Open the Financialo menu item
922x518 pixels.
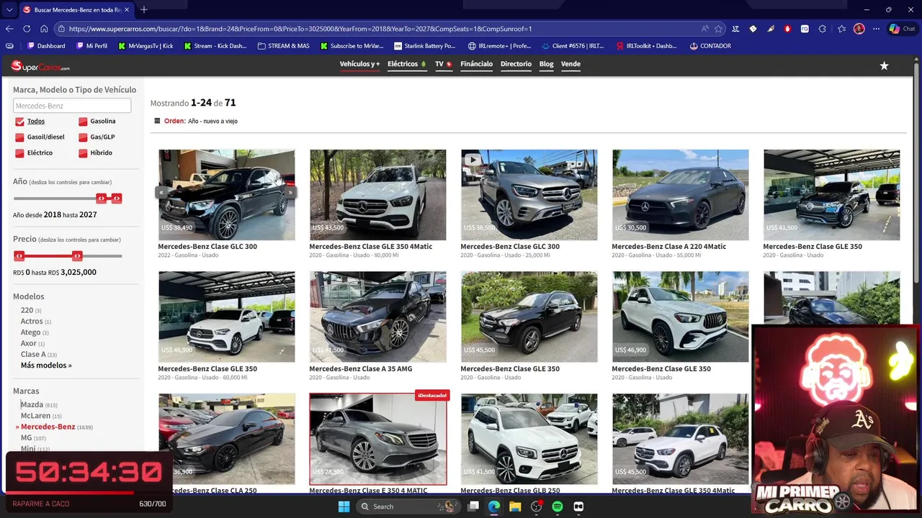coord(476,64)
